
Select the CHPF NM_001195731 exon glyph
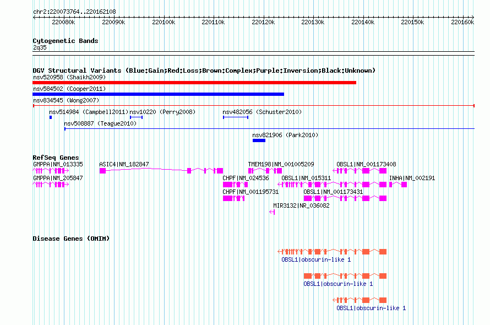click(x=234, y=198)
